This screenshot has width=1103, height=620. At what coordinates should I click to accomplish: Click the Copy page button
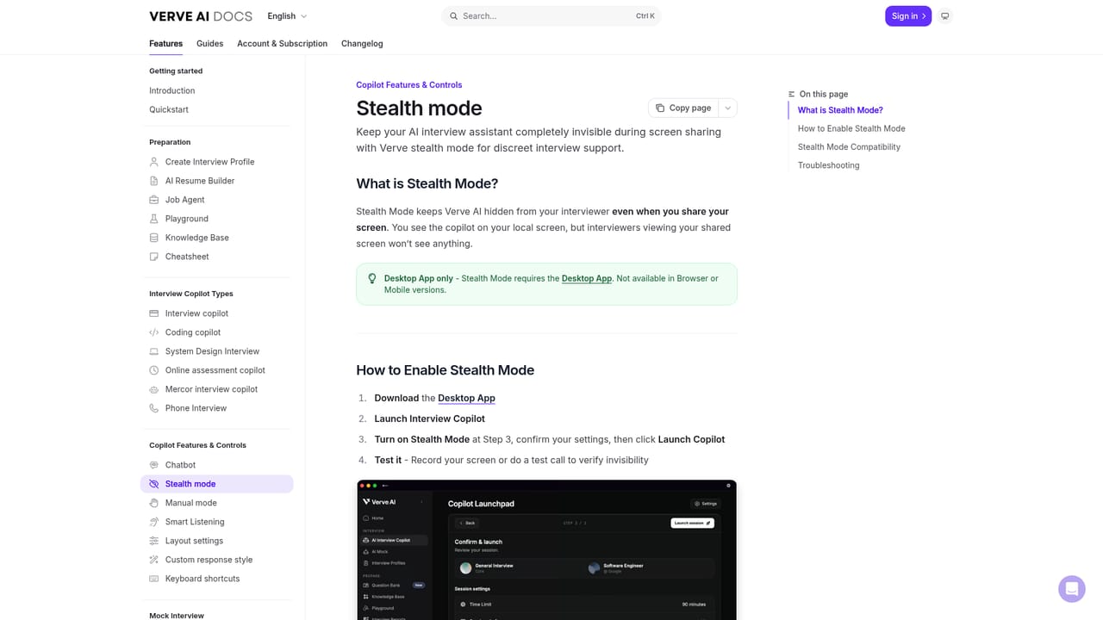pos(683,108)
